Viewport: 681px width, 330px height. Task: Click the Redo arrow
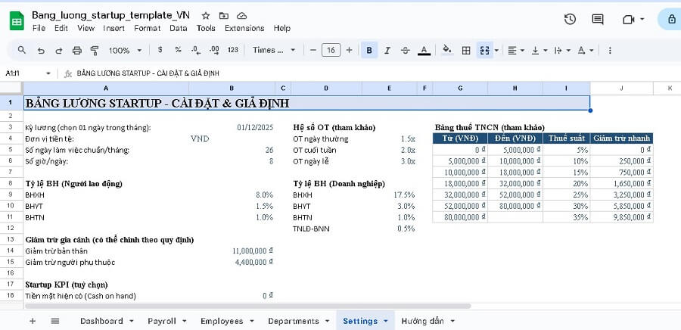point(58,51)
